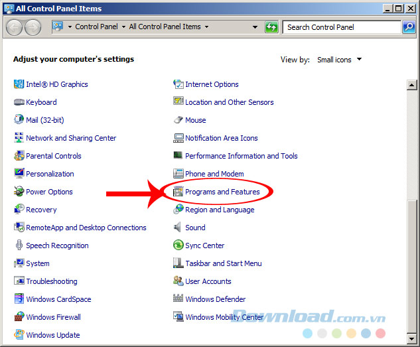
Task: Click the Windows Defender icon
Action: 178,298
